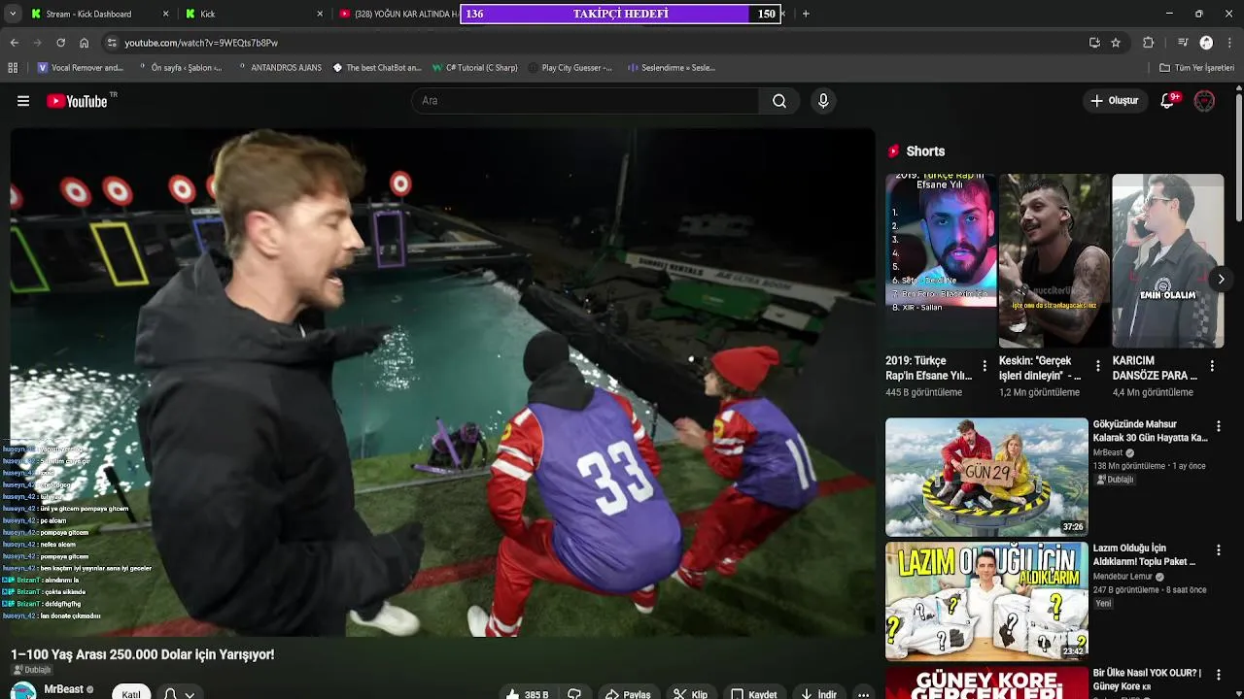Open the Gökyüzünde Mahsur Kalarak 30 Gün title
The image size is (1244, 699).
(1151, 431)
